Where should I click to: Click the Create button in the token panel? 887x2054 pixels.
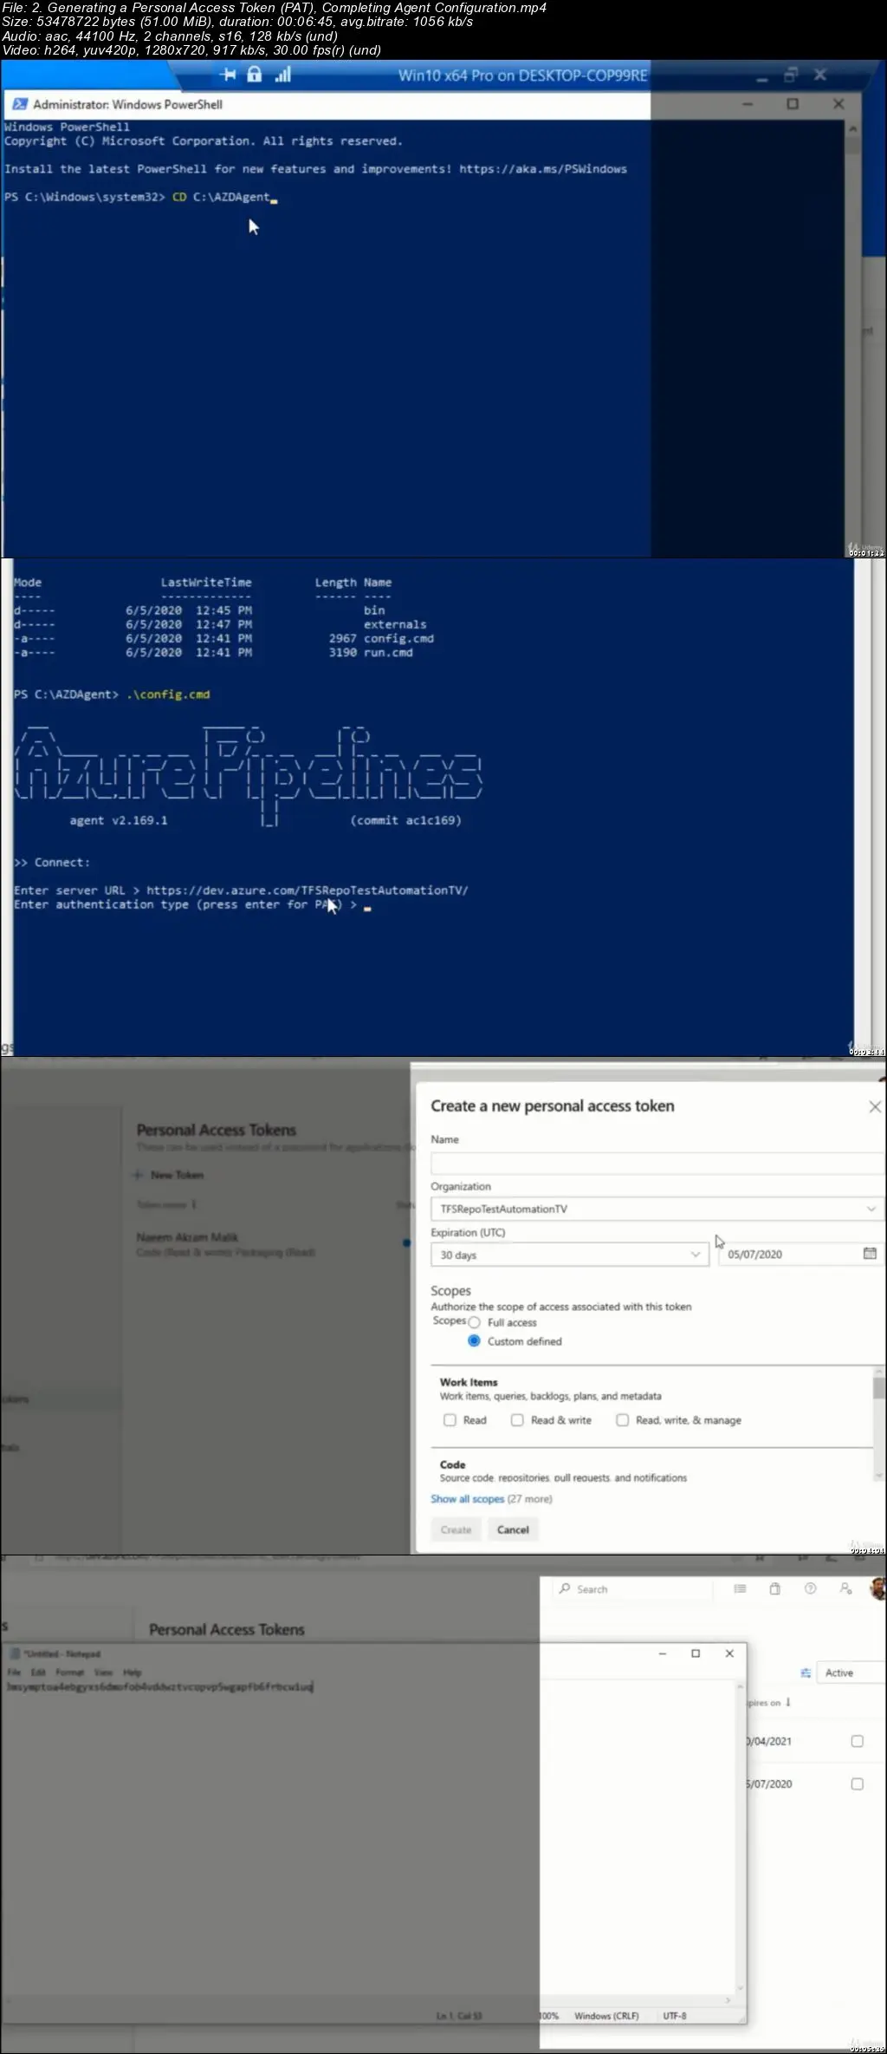[456, 1529]
